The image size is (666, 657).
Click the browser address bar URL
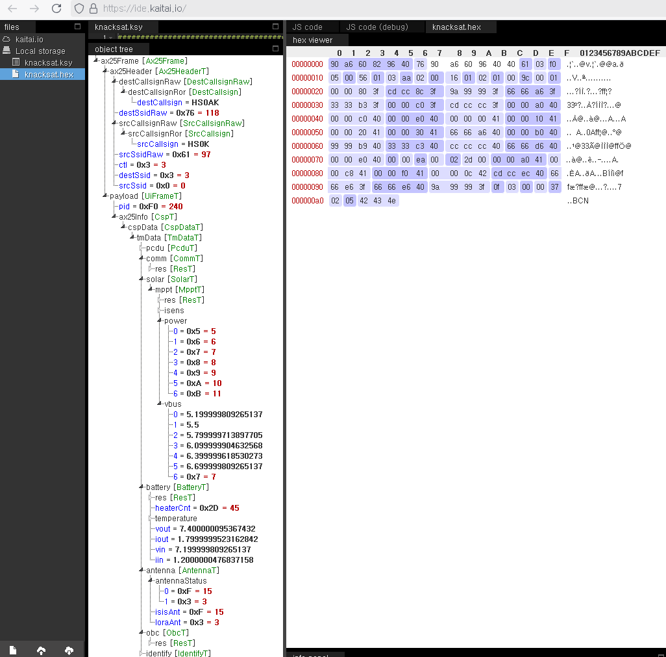coord(144,8)
